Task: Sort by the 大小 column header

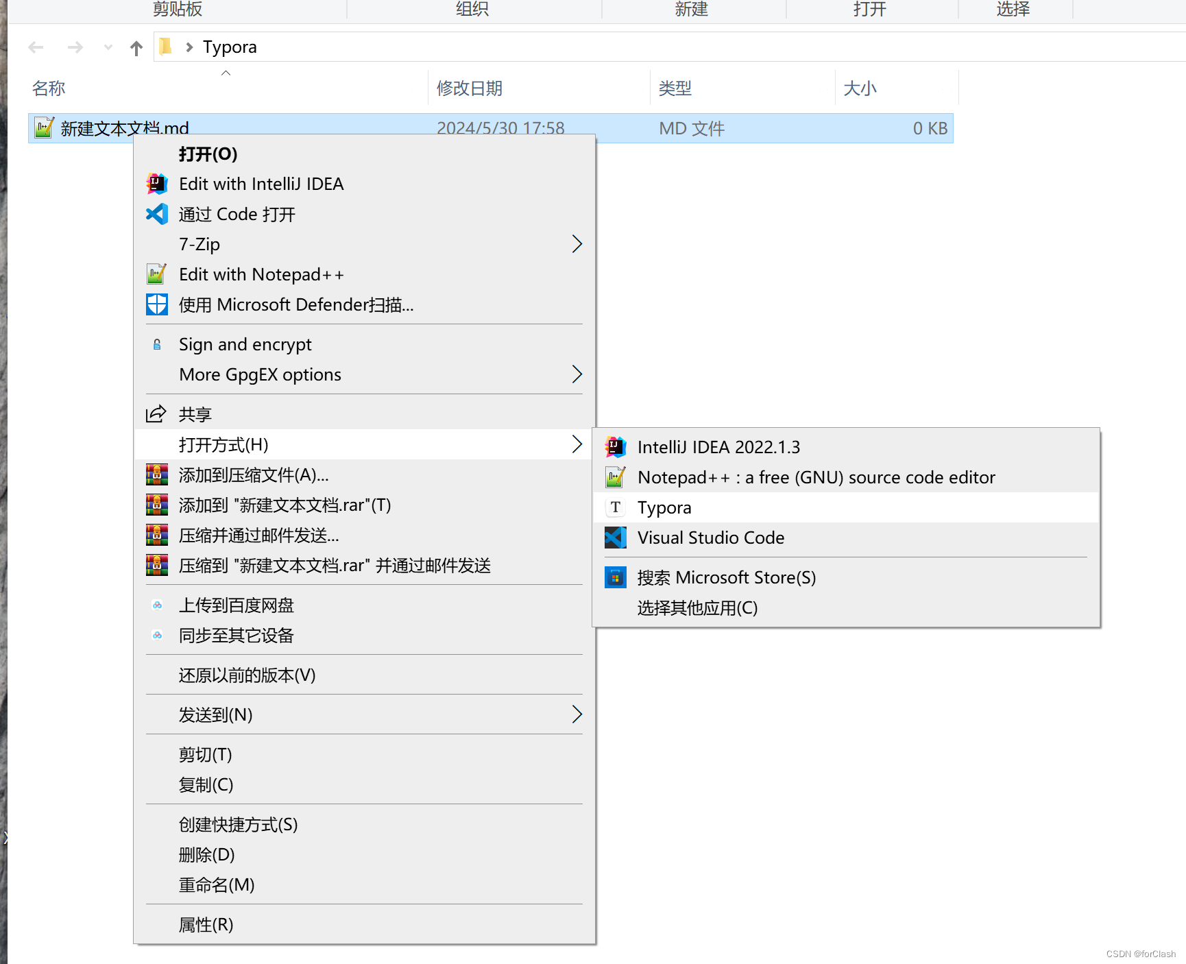Action: point(897,88)
